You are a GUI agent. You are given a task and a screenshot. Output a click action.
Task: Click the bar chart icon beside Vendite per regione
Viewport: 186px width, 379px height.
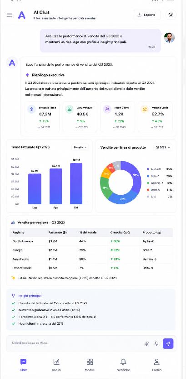pyautogui.click(x=13, y=223)
